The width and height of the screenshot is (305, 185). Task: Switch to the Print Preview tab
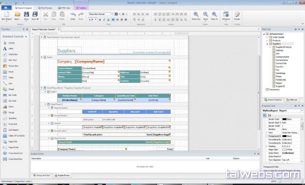click(45, 8)
